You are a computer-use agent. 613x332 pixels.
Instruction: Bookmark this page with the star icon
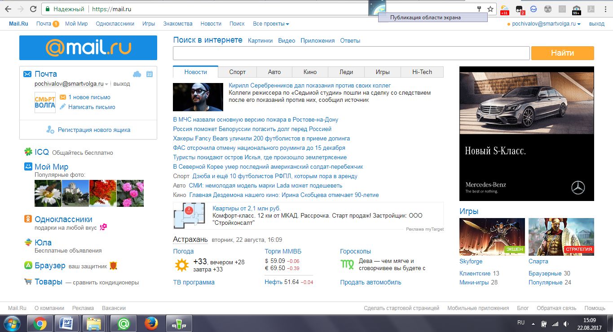click(490, 9)
